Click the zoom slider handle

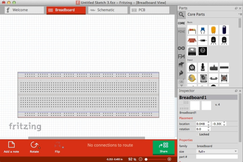tap(146, 159)
